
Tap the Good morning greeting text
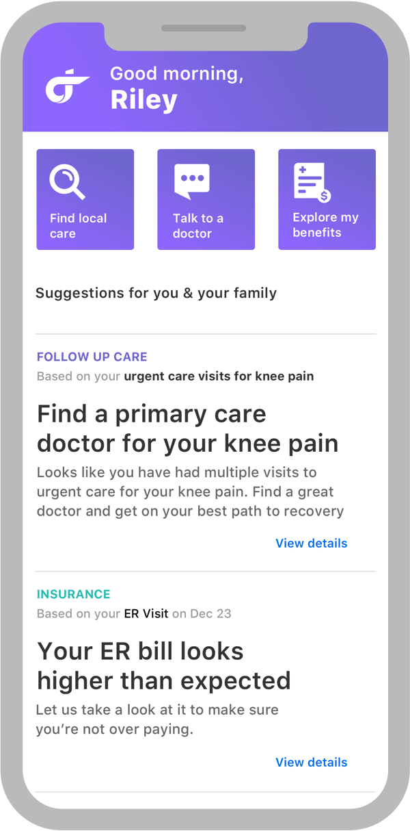(x=176, y=74)
